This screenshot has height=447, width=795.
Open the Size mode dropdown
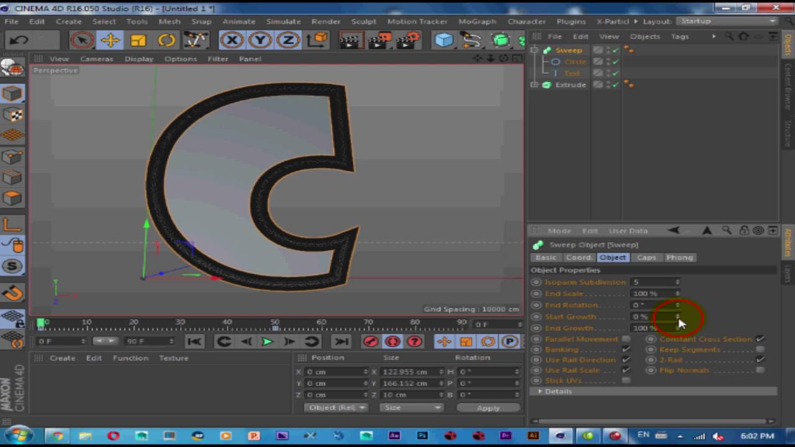click(412, 408)
